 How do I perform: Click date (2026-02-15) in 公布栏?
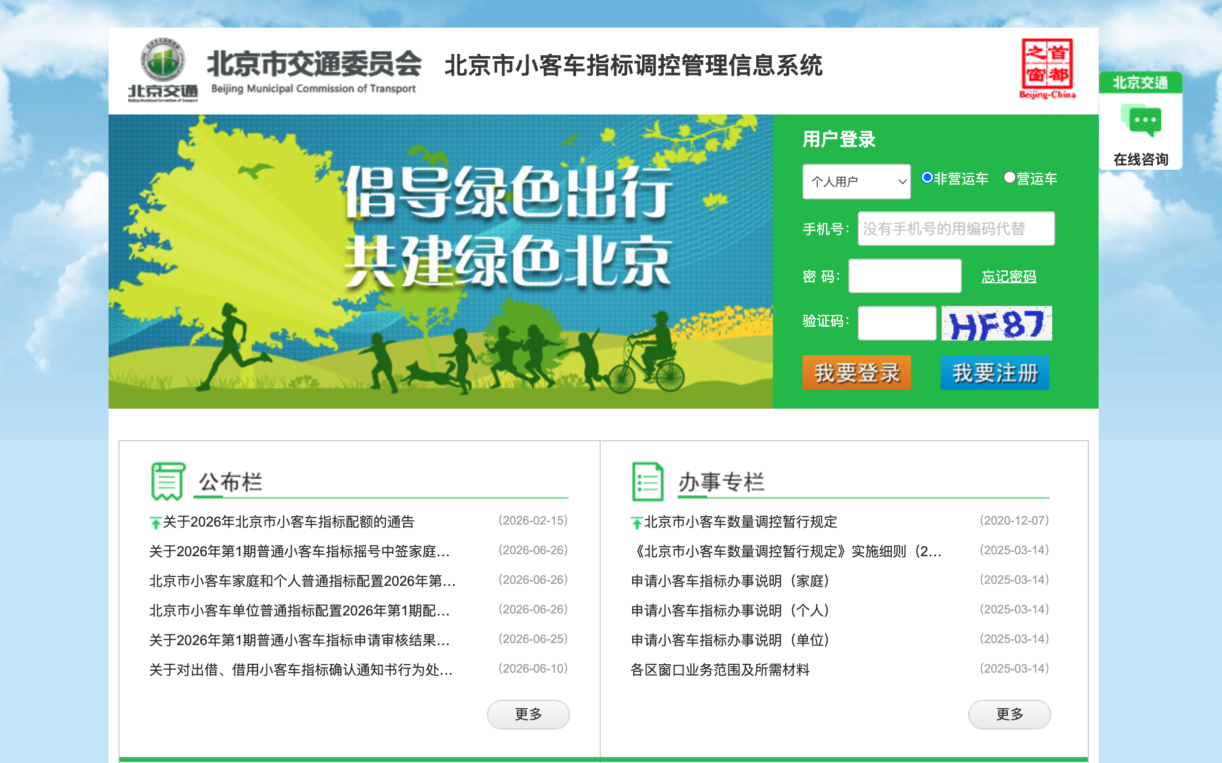pos(533,521)
